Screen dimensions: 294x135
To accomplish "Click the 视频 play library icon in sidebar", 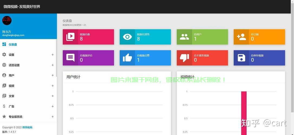I will [x=4, y=86].
